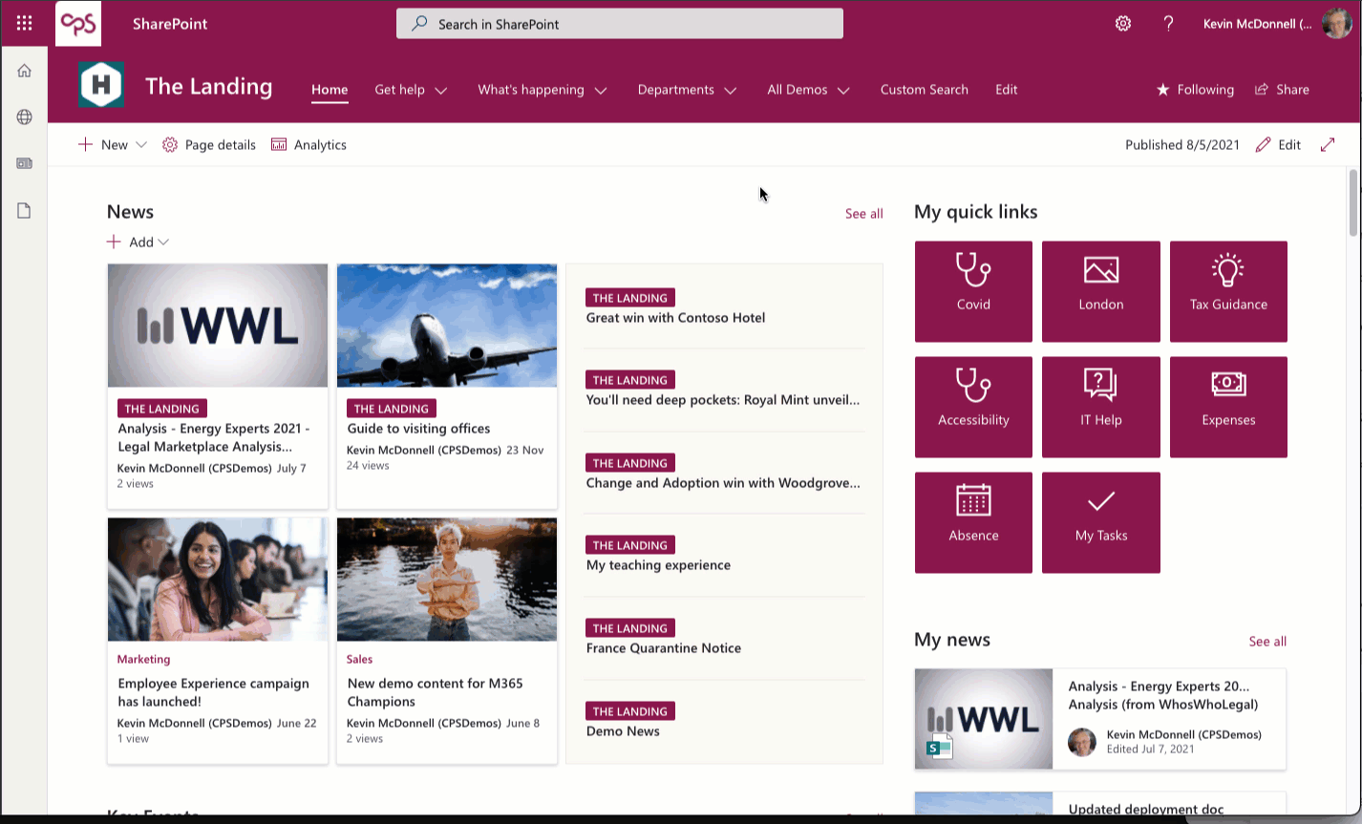
Task: Open the WWL Analysis news thumbnail
Action: point(218,326)
